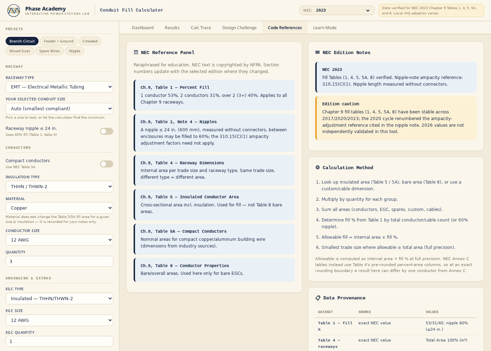This screenshot has height=351, width=491.
Task: Open the Results tab
Action: pyautogui.click(x=172, y=28)
